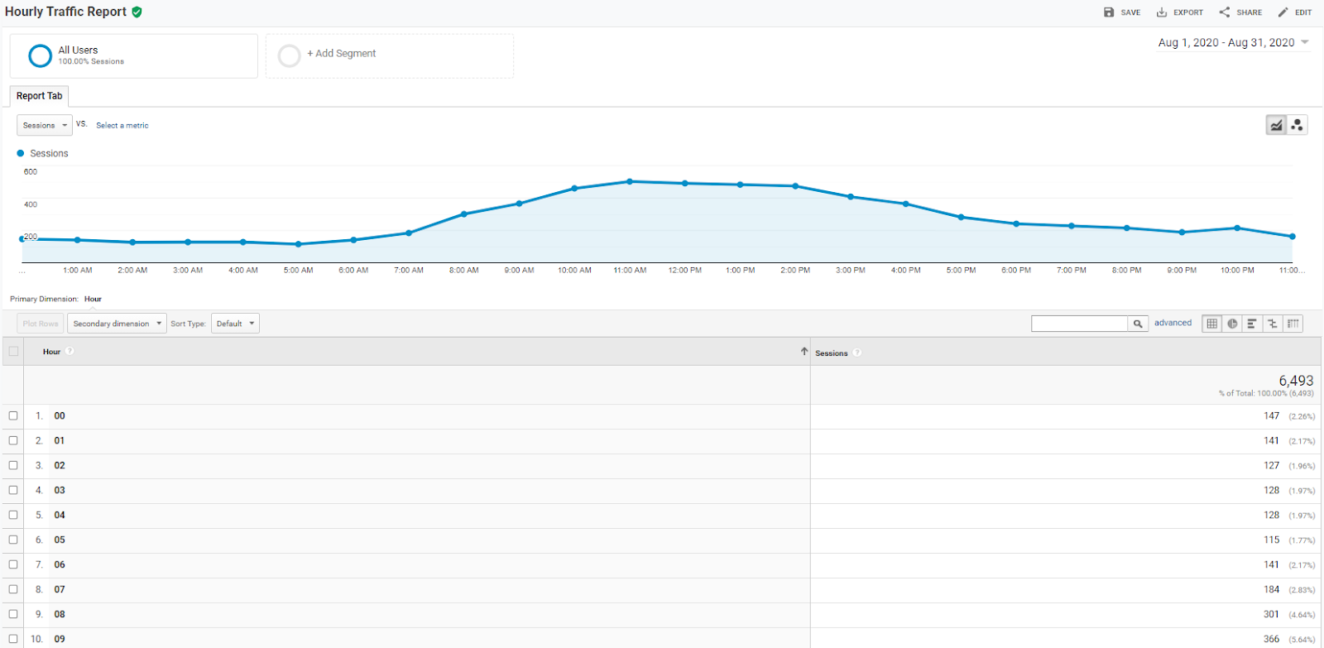The height and width of the screenshot is (648, 1324).
Task: Click the sort arrow in Hour column
Action: point(804,351)
